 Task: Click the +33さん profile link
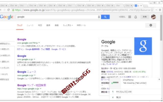pos(122,17)
